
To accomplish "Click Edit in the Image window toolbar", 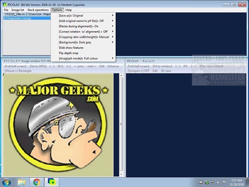I will (102, 66).
